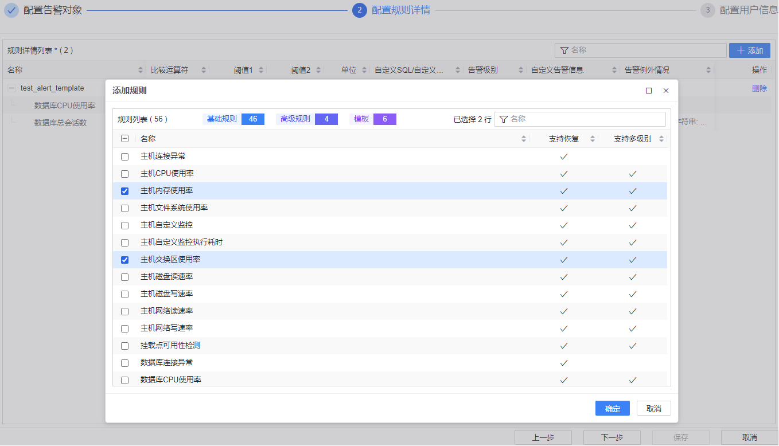Close the 添加规则 dialog
The width and height of the screenshot is (779, 446).
click(x=666, y=91)
